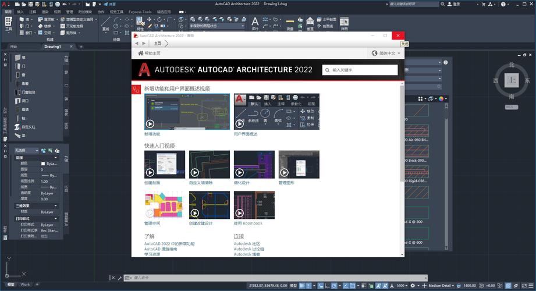The height and width of the screenshot is (291, 536).
Task: Click the 颜色 ByLayer color swatch
Action: [x=43, y=164]
